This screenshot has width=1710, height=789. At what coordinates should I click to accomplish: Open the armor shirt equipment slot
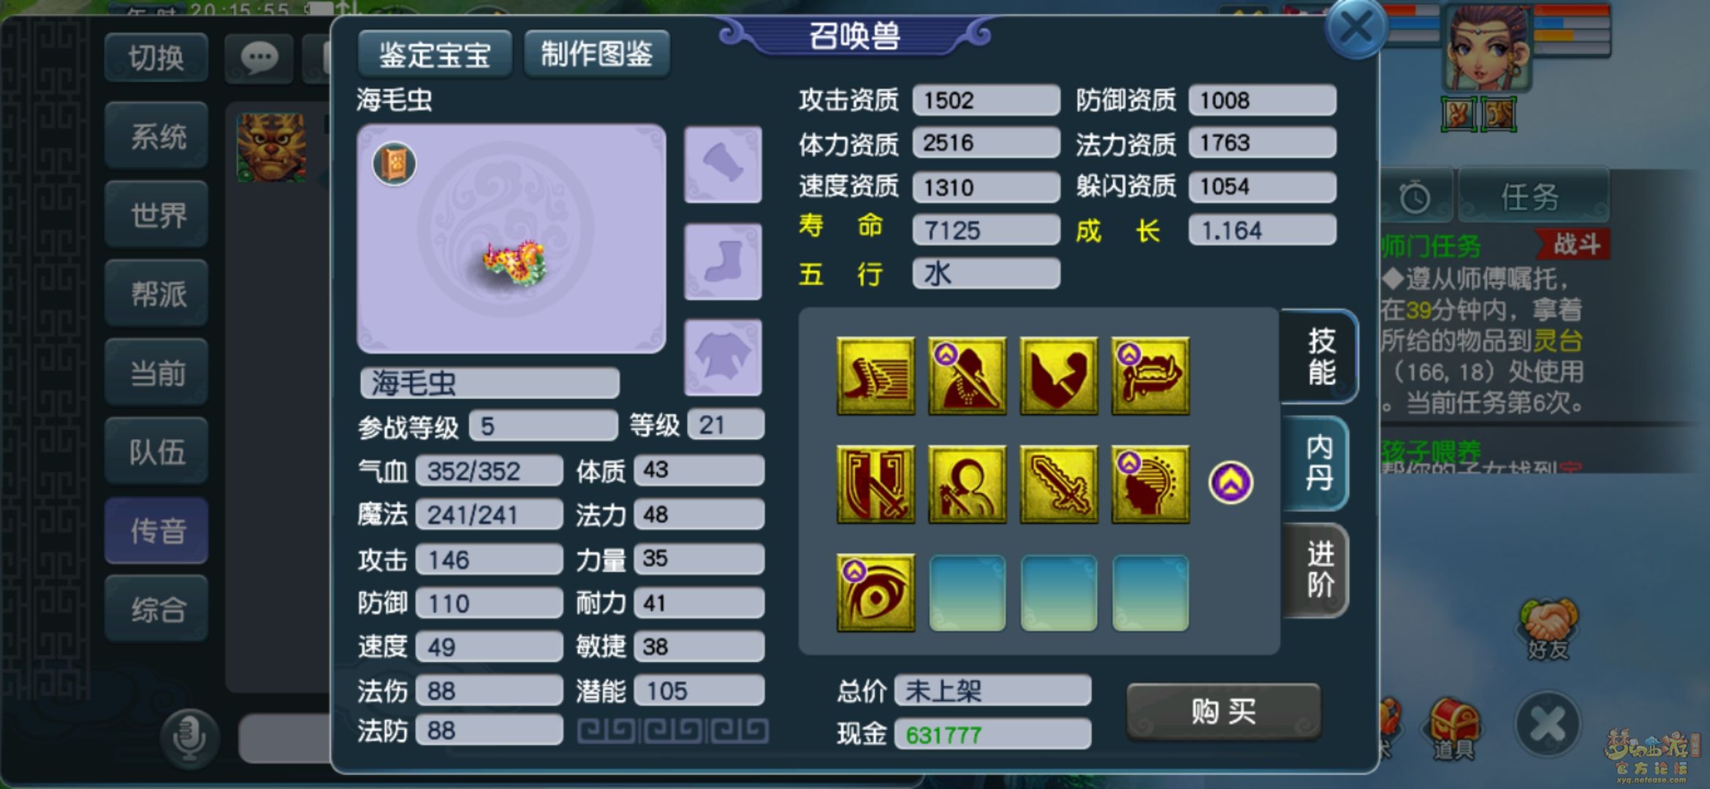(723, 357)
